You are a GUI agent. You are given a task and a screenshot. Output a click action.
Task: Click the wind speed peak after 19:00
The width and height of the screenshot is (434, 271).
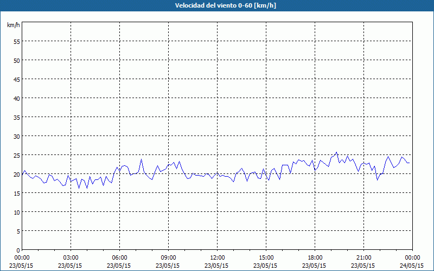pyautogui.click(x=336, y=152)
